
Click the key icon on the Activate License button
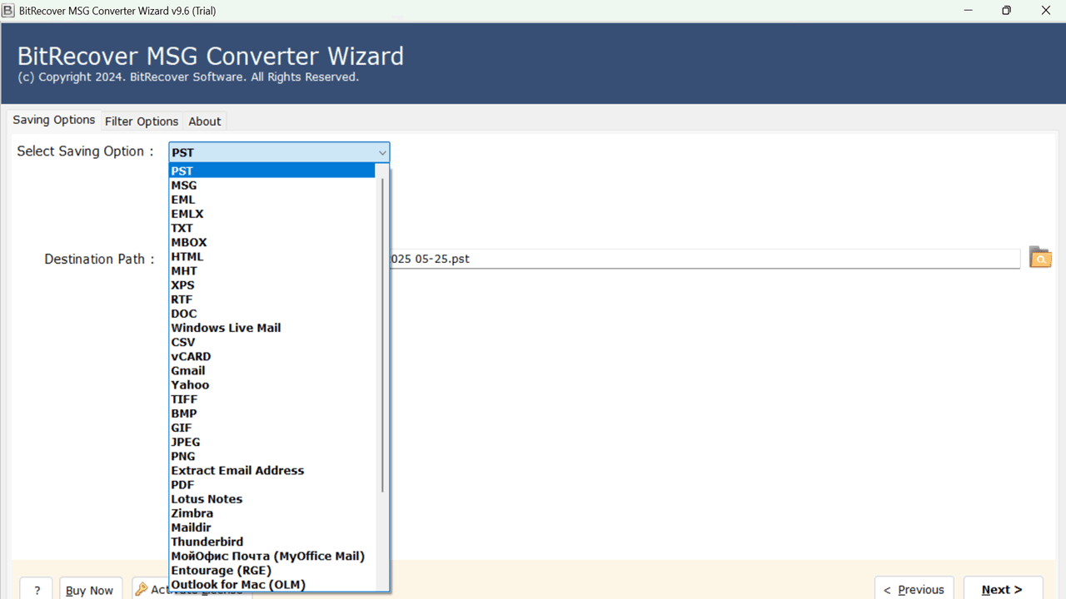coord(142,589)
